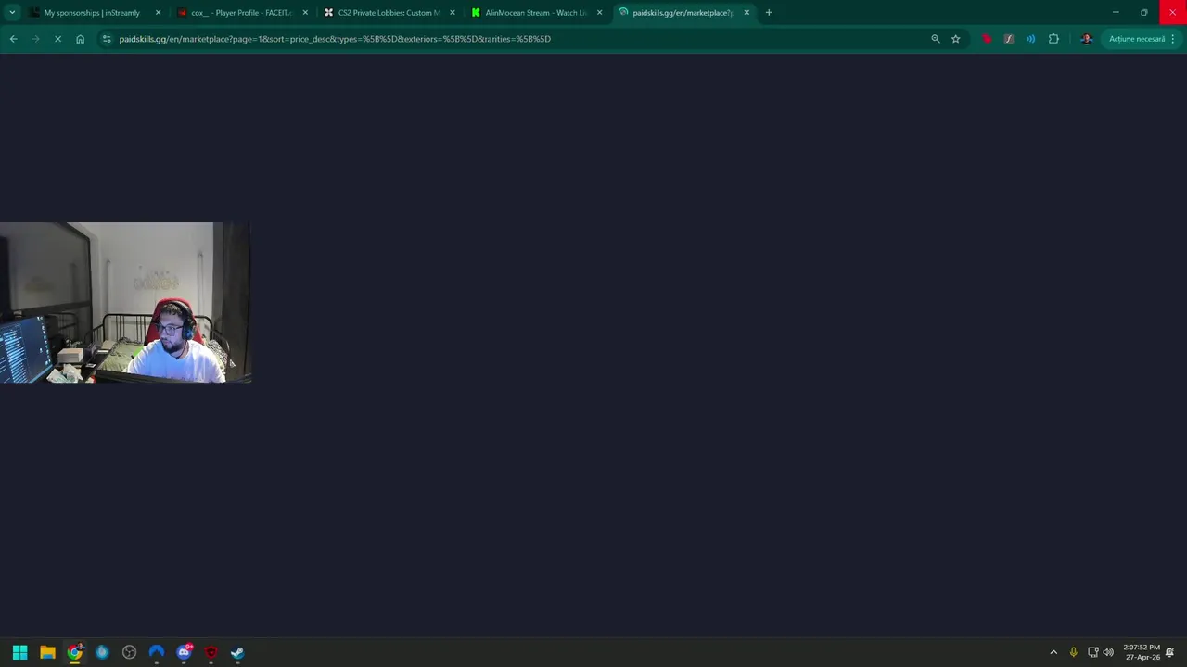
Task: Open the blue sound extension icon
Action: pos(1031,39)
